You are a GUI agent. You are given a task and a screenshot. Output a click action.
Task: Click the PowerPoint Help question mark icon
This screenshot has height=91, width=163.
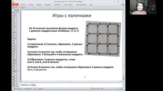coord(123,5)
